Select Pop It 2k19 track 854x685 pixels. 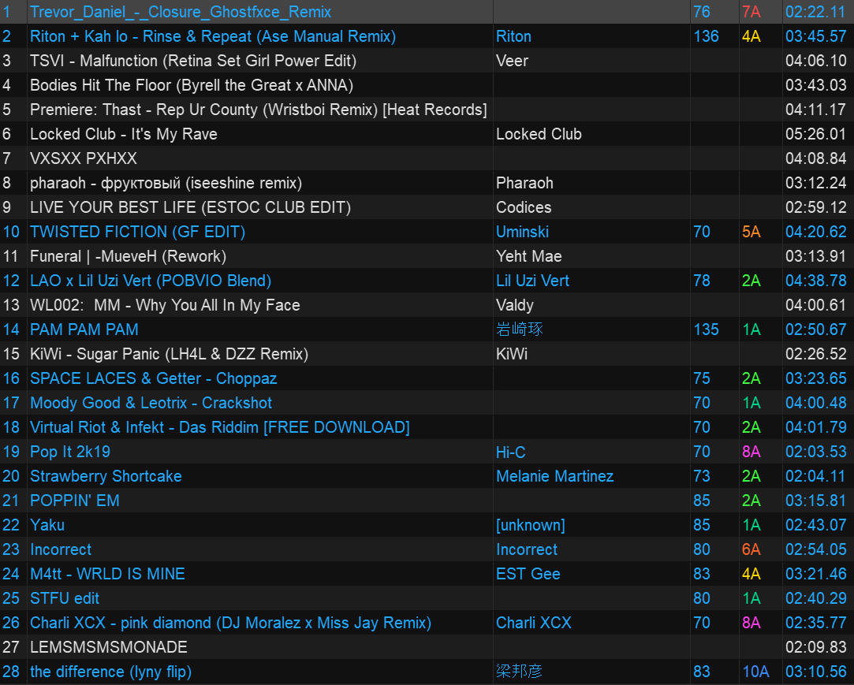(x=69, y=452)
